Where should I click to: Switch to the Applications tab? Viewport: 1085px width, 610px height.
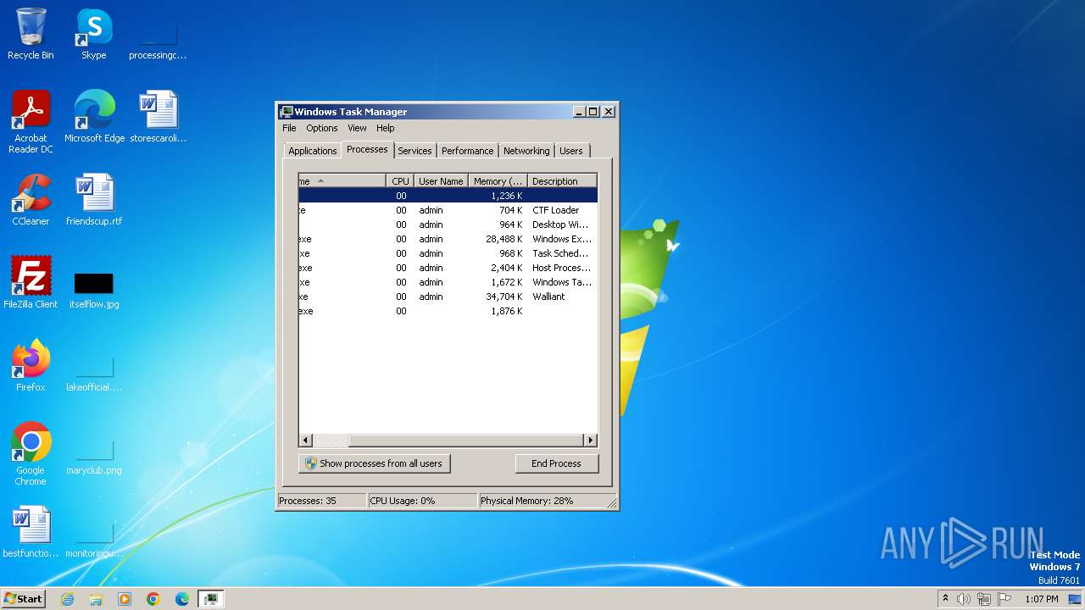(313, 151)
